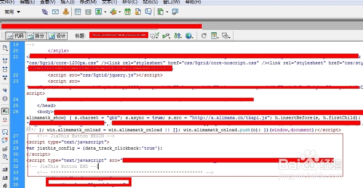This screenshot has height=188, width=363.
Task: Click the Images insert icon
Action: (99, 11)
